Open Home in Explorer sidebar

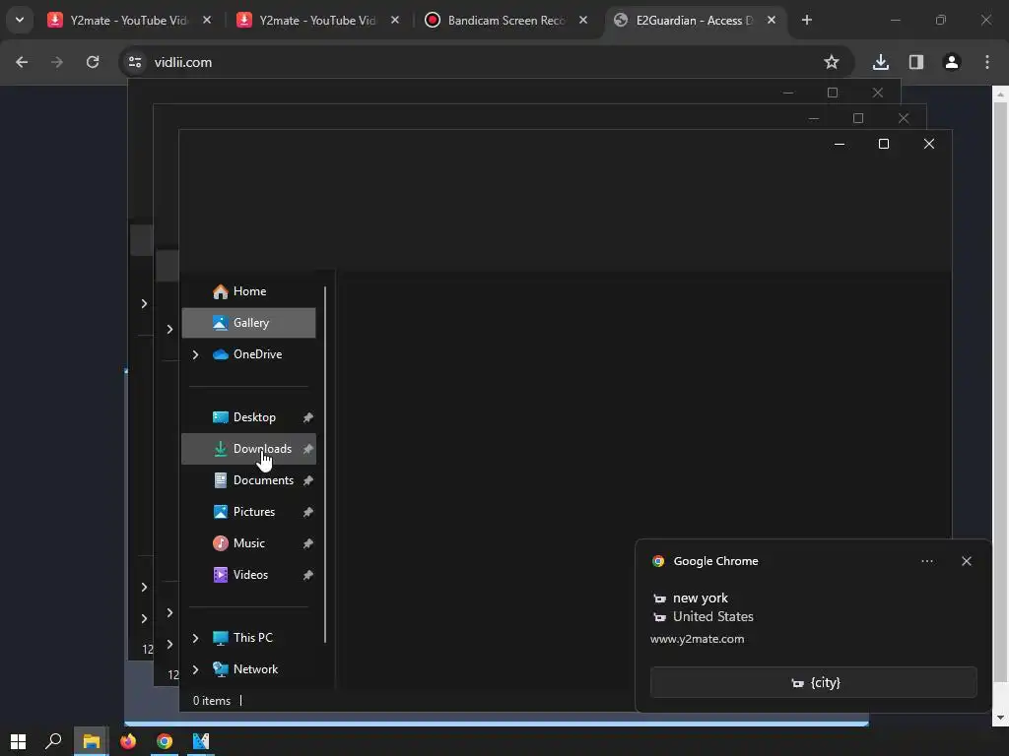[249, 291]
